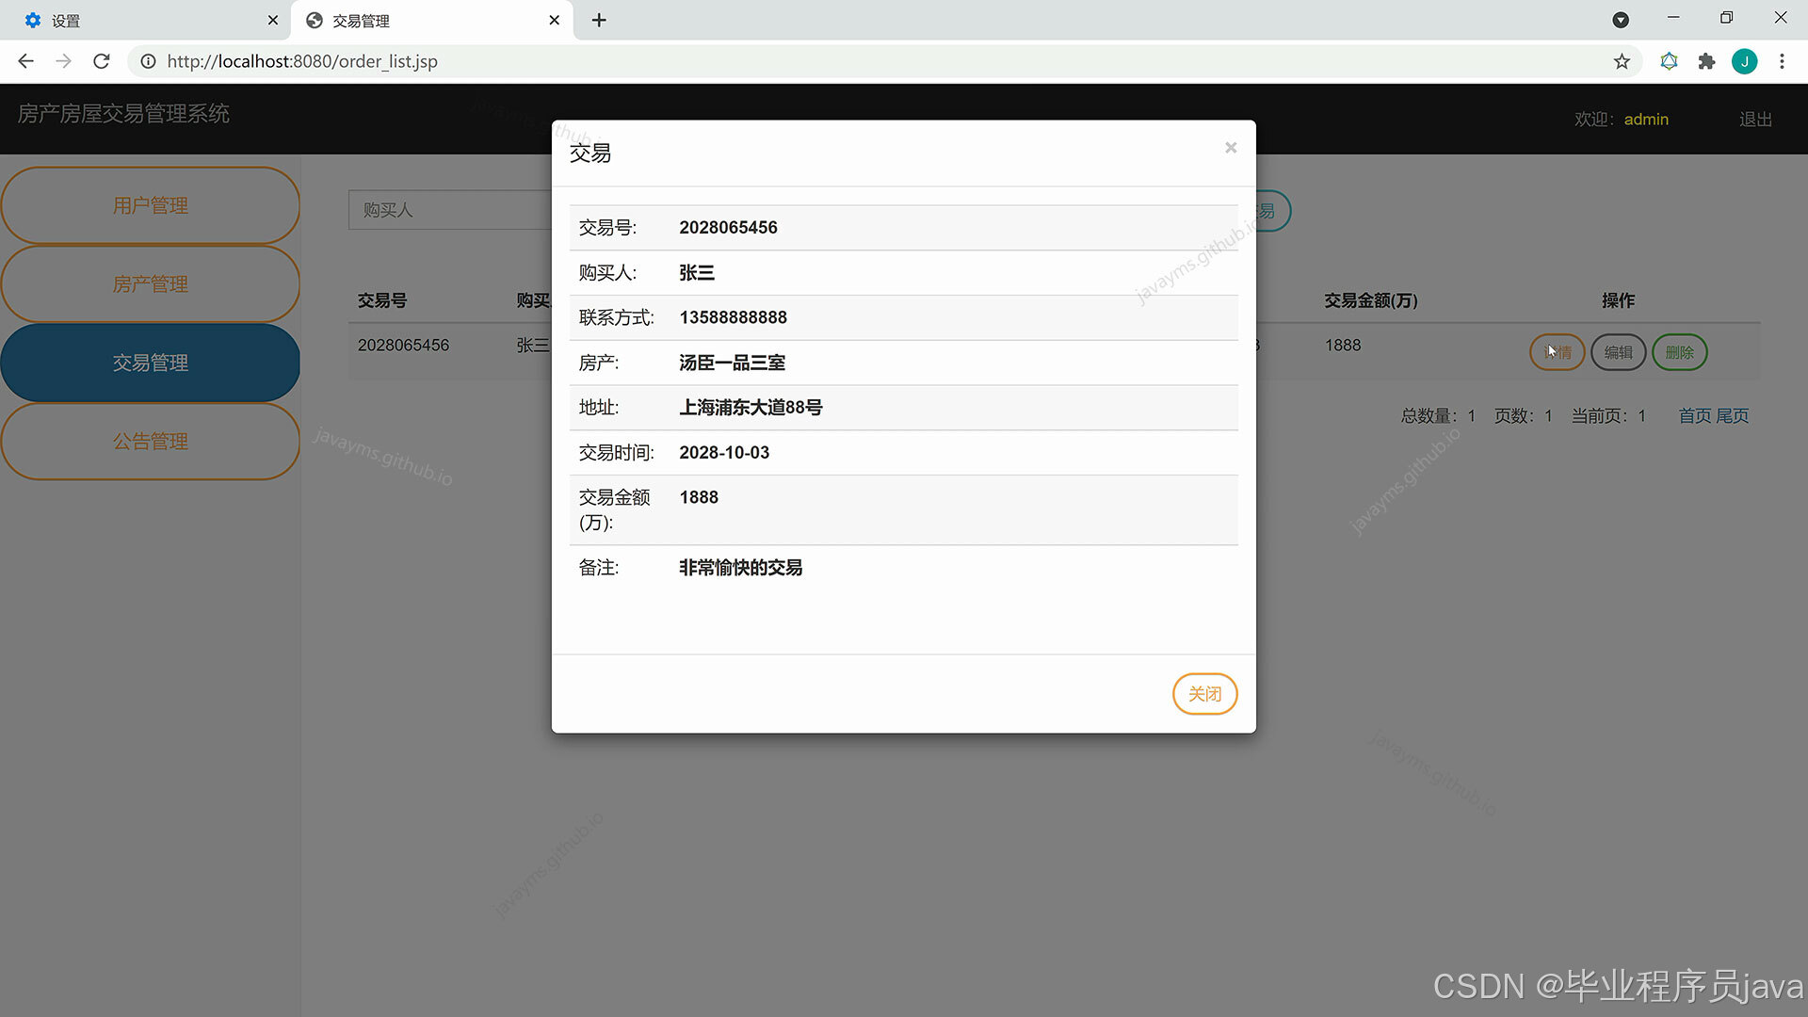1808x1017 pixels.
Task: Click the 删除 delete button
Action: tap(1680, 352)
